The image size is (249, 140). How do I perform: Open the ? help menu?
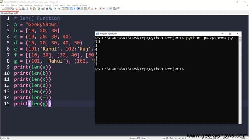point(89,5)
